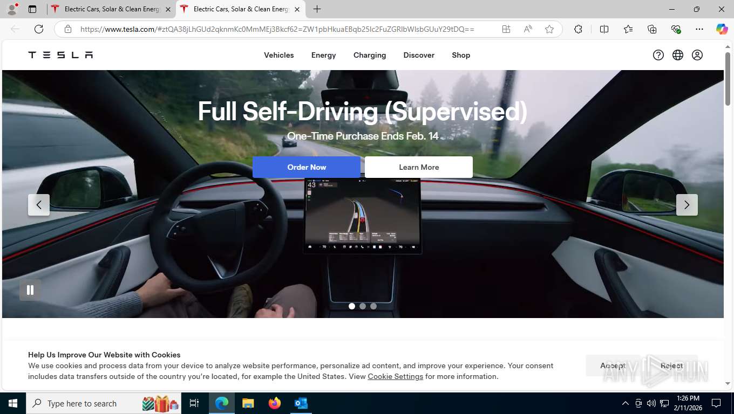Open the network tray icon

pos(664,403)
